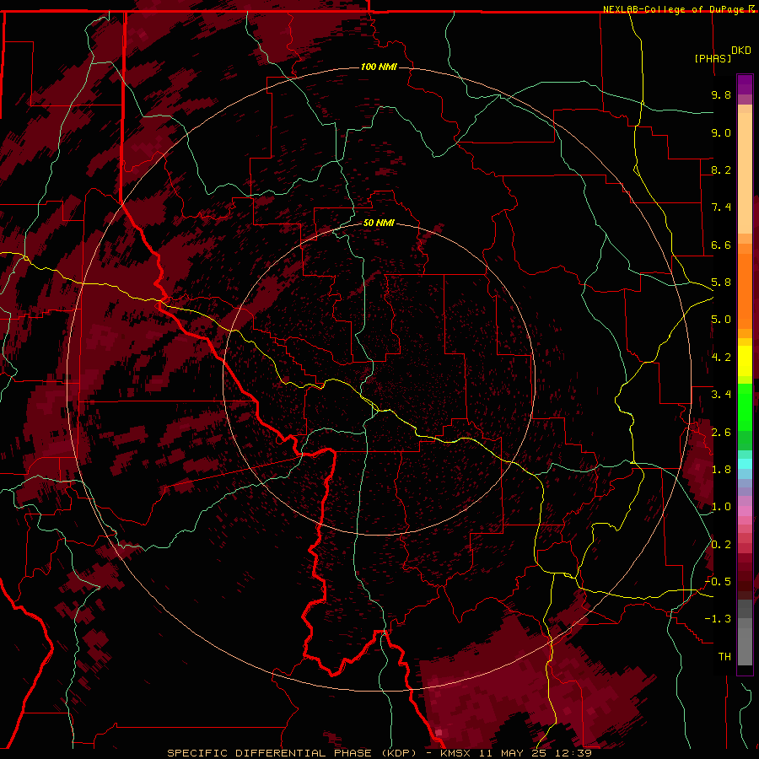Click the purple top segment of the color bar
This screenshot has height=759, width=759.
point(745,84)
